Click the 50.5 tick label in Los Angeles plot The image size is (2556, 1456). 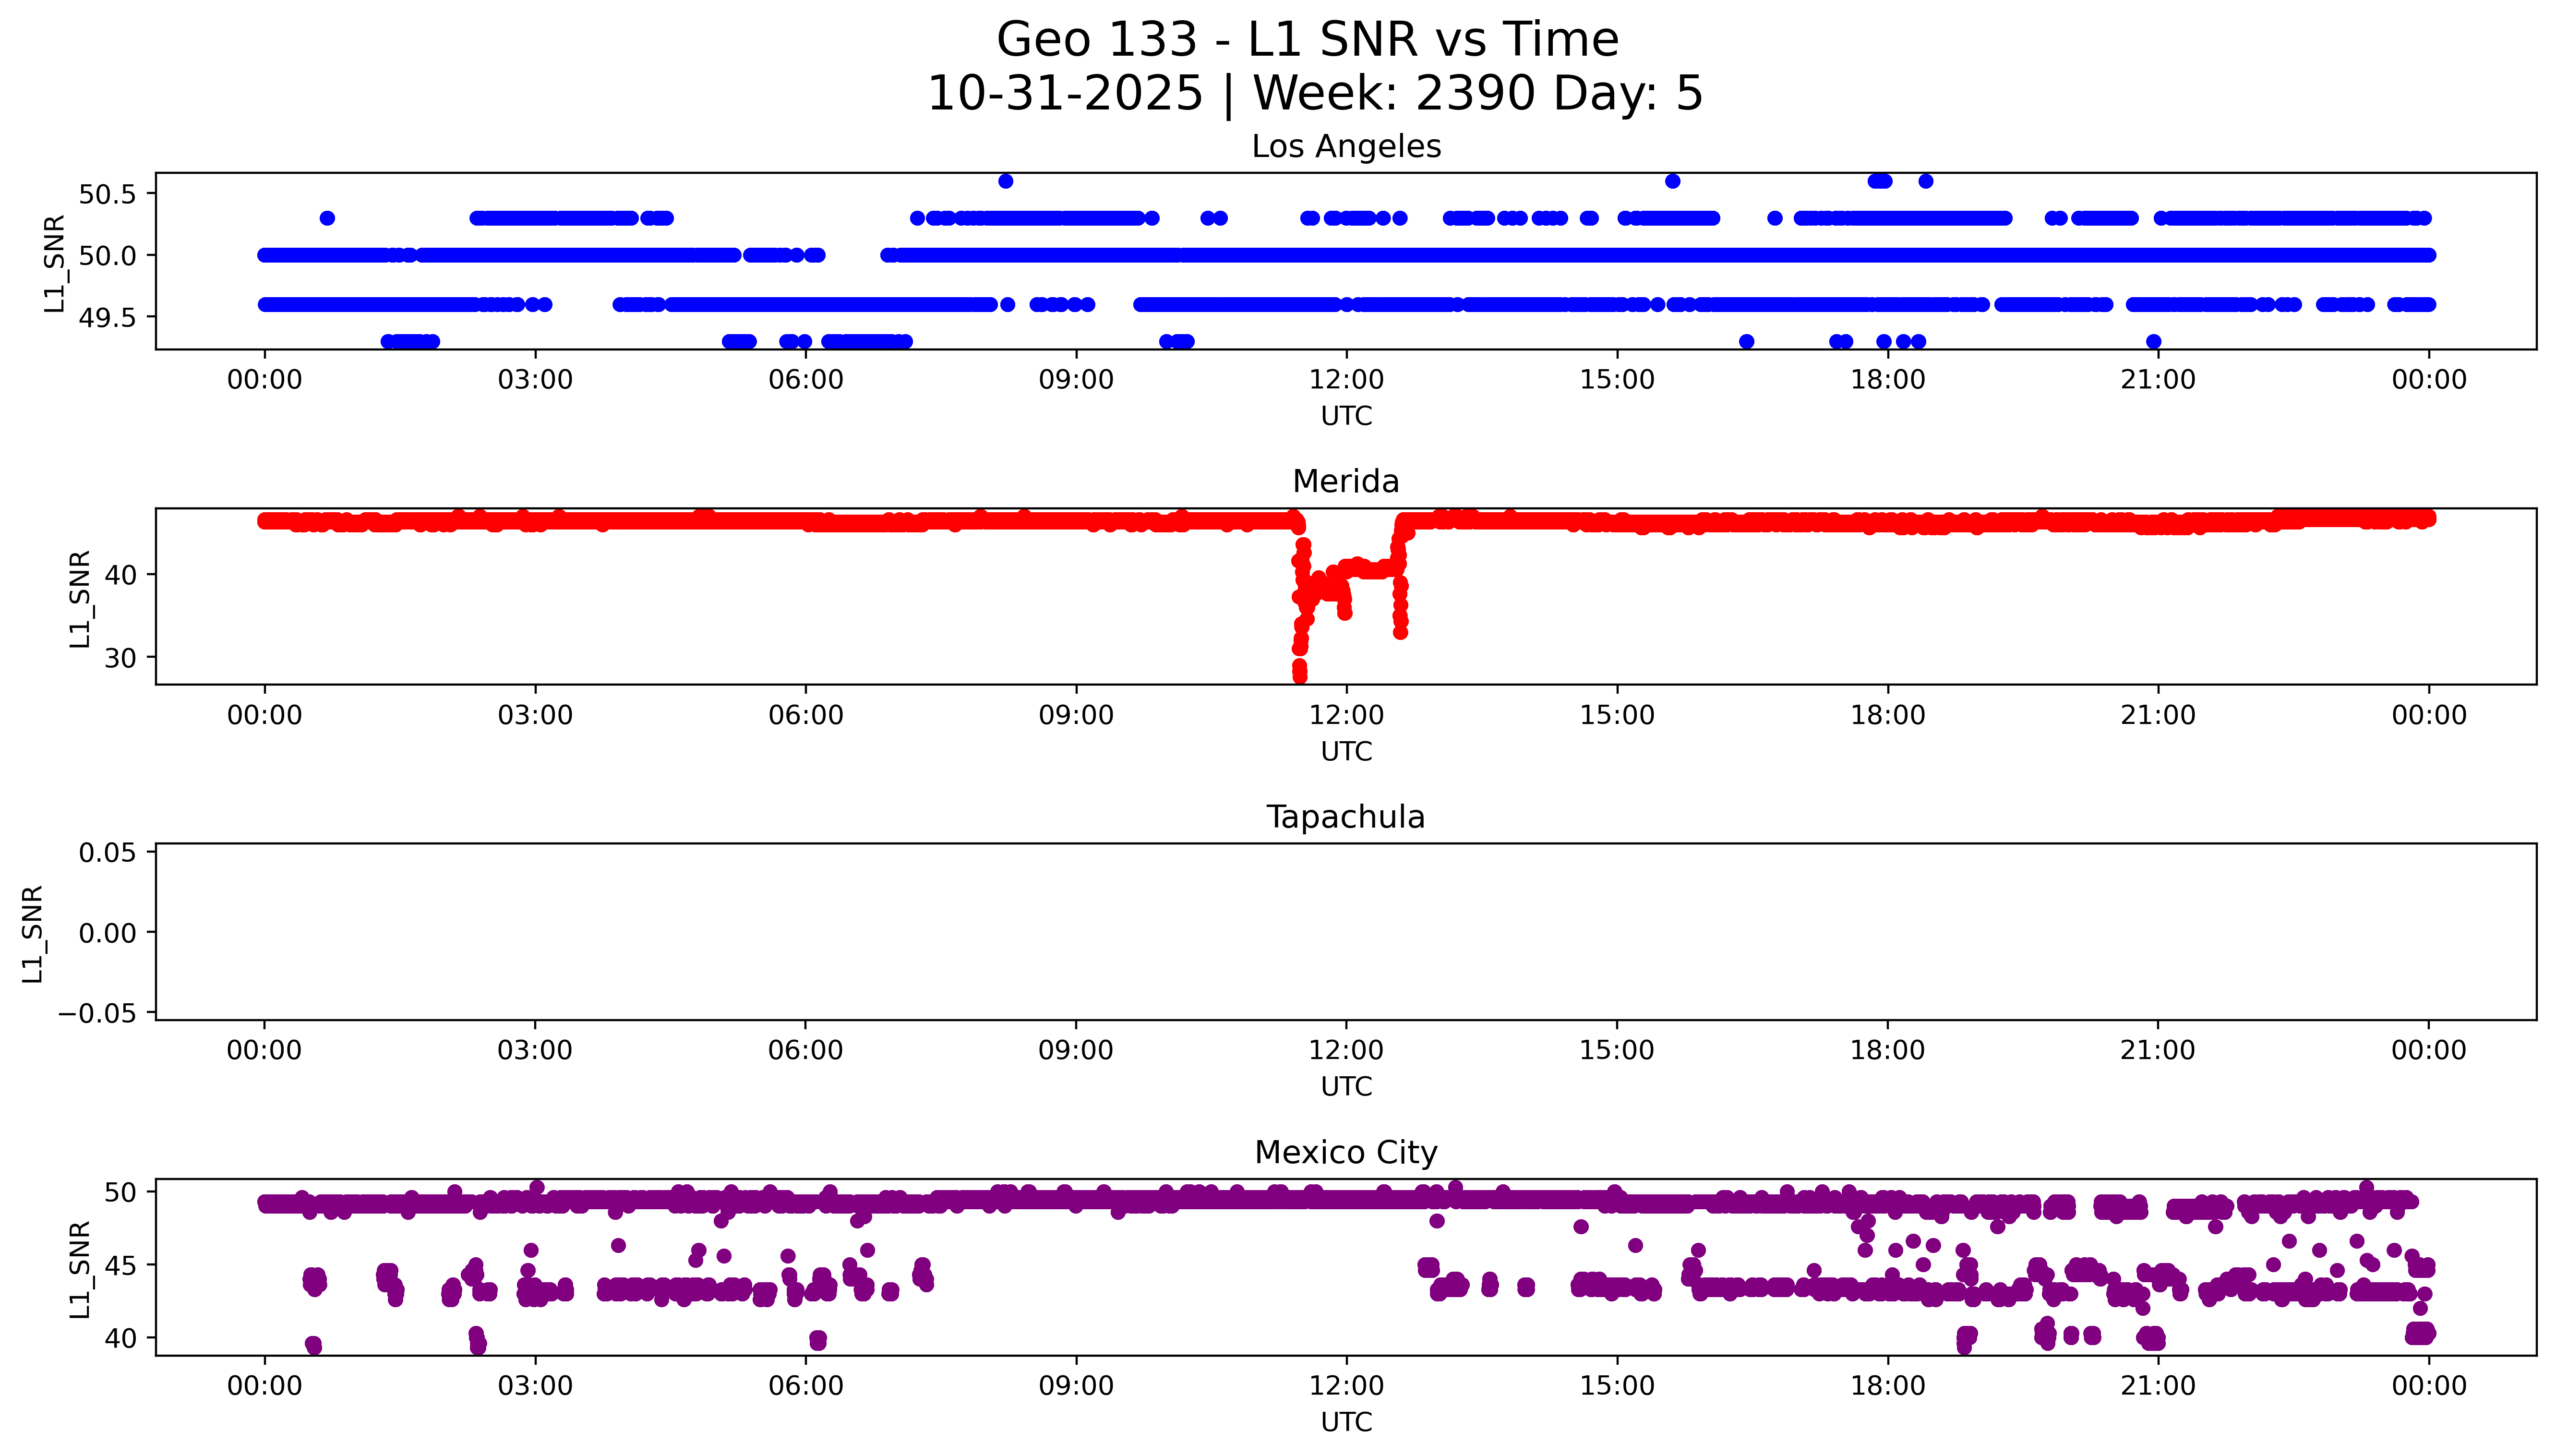[107, 194]
